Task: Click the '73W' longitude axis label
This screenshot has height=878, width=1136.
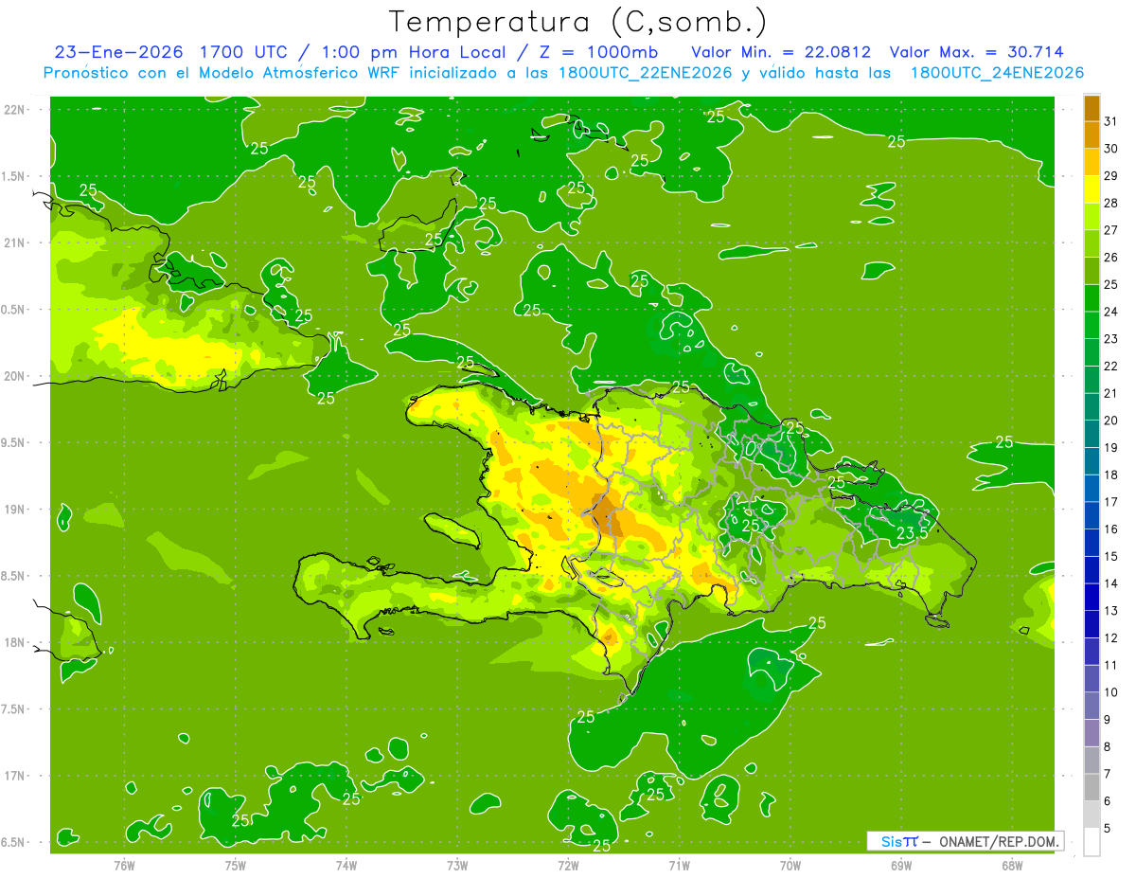Action: pos(457,866)
